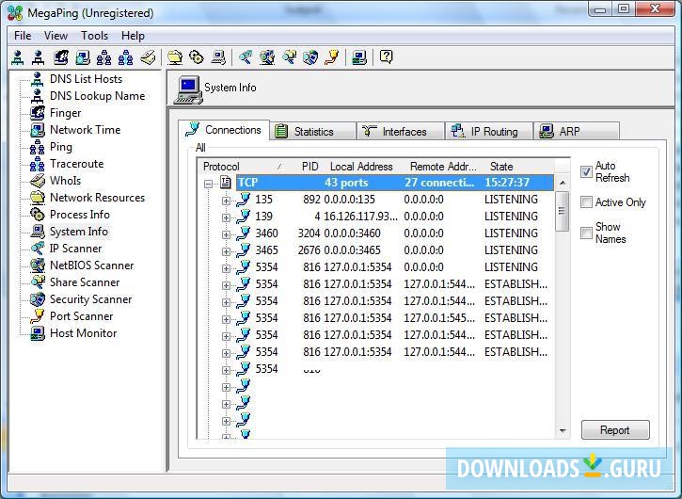Expand the port 135 connection row
This screenshot has height=499, width=682.
226,200
